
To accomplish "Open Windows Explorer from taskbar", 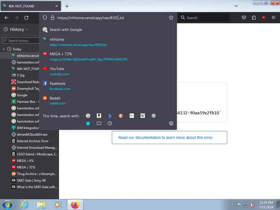I will coord(41,205).
